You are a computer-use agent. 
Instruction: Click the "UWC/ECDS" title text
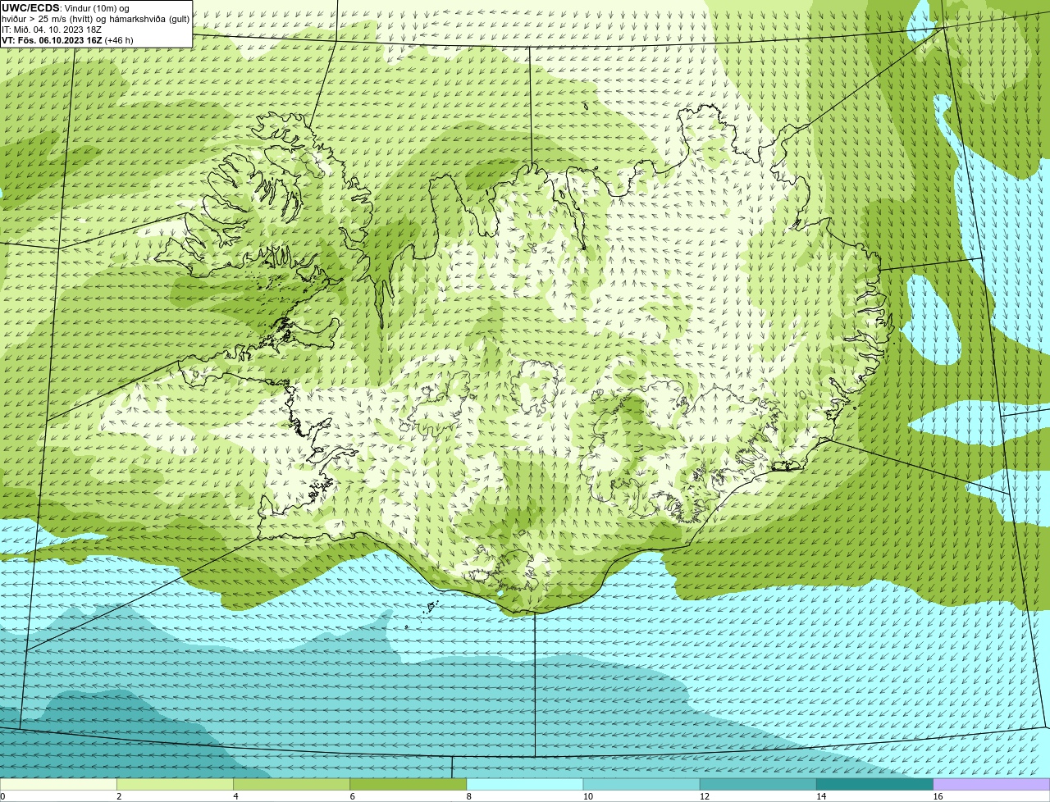30,8
